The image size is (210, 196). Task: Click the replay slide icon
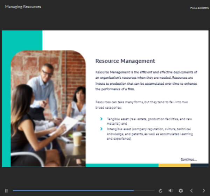pyautogui.click(x=161, y=190)
